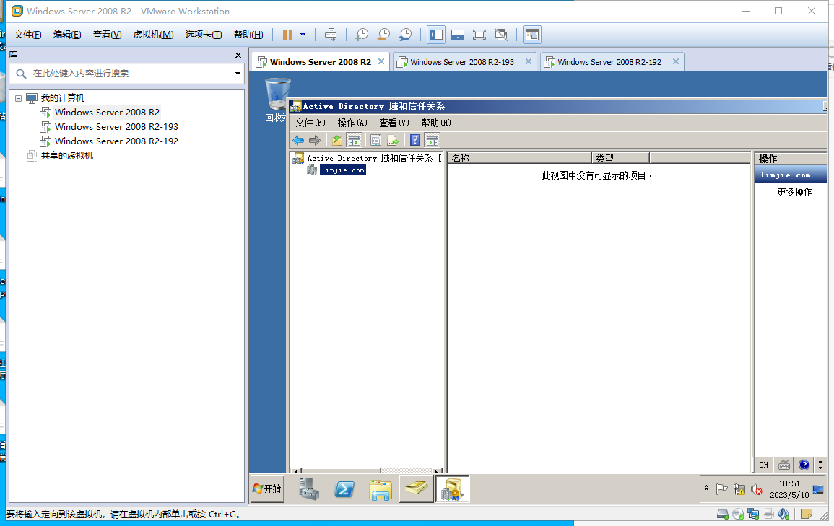Toggle show/hide action pane button
Screen dimensions: 834x526
click(x=433, y=140)
